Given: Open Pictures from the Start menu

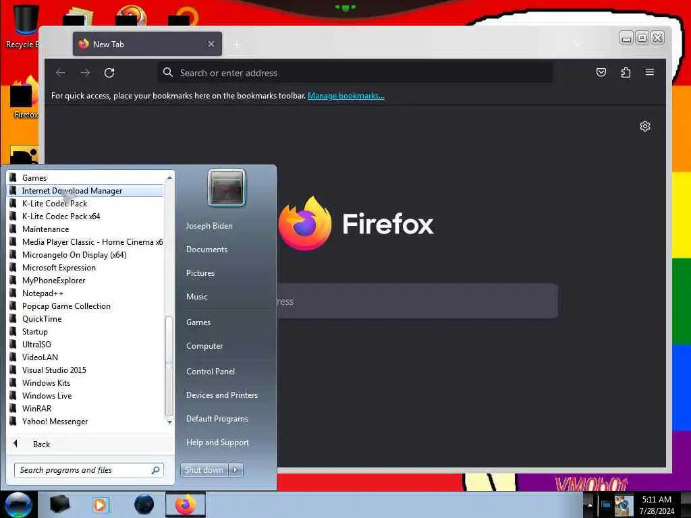Looking at the screenshot, I should [200, 273].
